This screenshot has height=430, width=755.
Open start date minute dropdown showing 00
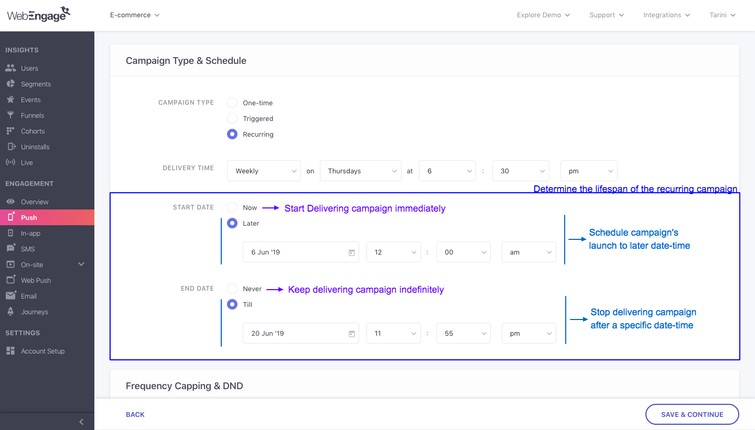point(463,252)
